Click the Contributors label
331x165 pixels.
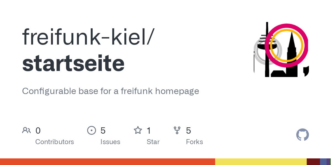click(55, 142)
